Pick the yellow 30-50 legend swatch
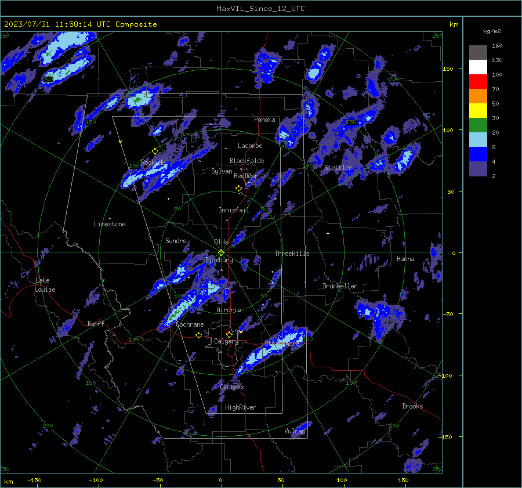Screen dimensions: 522x488 pyautogui.click(x=478, y=111)
